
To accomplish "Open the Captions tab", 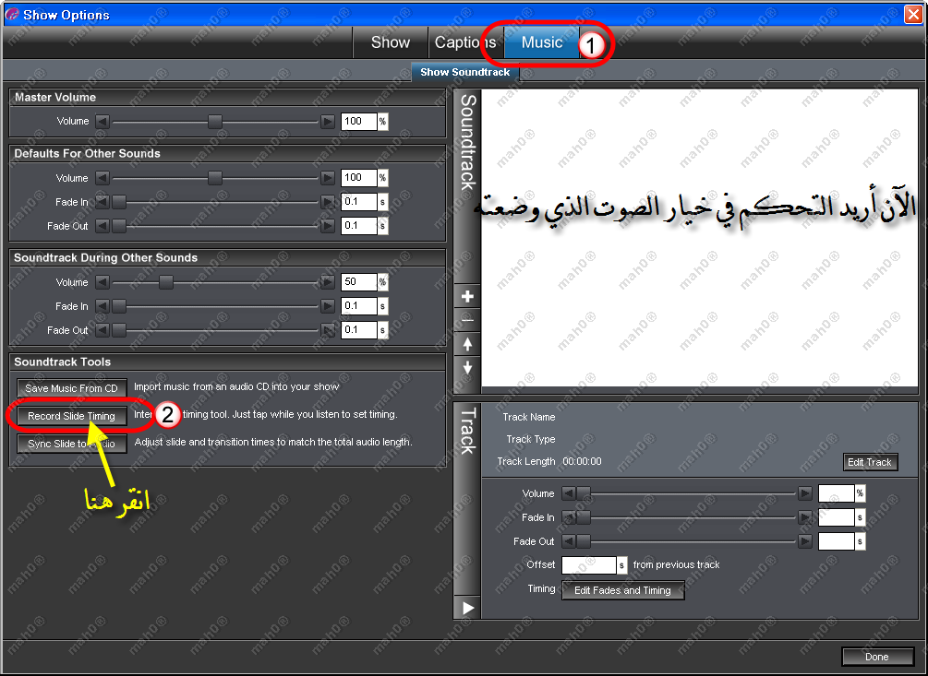I will click(465, 42).
